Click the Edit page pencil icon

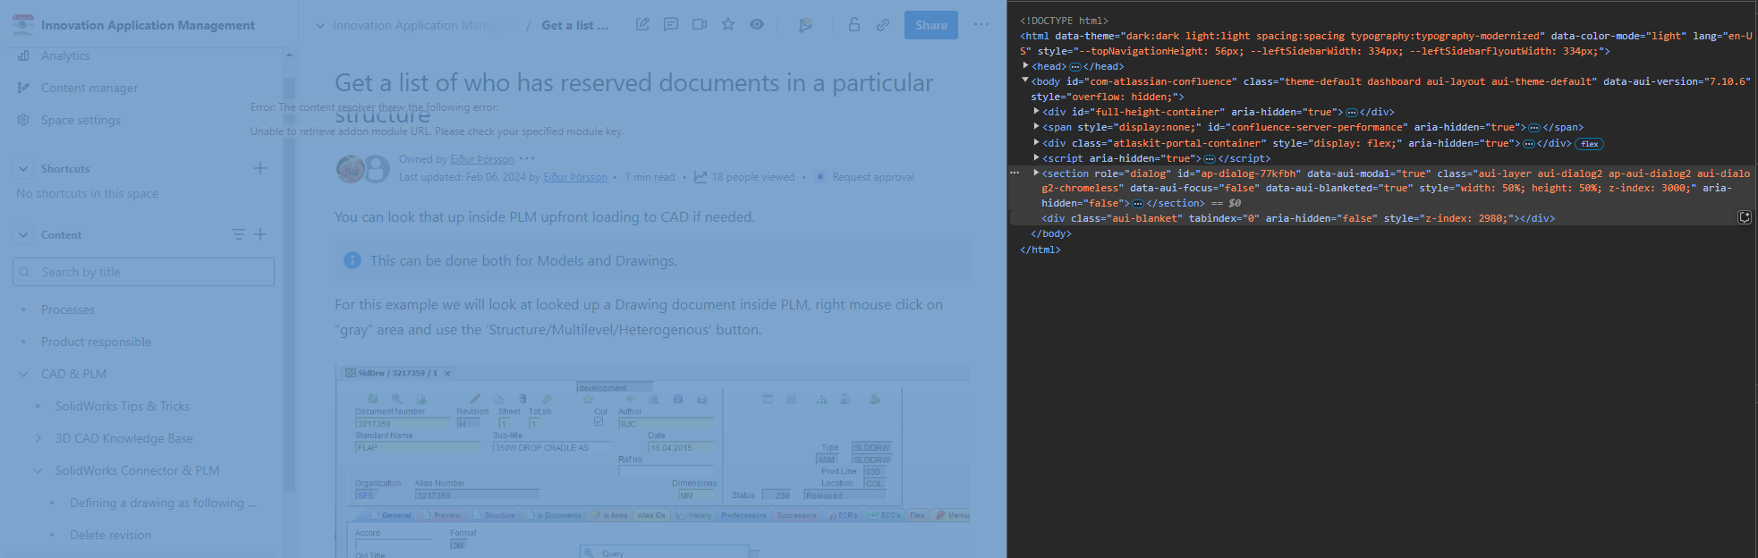tap(642, 24)
